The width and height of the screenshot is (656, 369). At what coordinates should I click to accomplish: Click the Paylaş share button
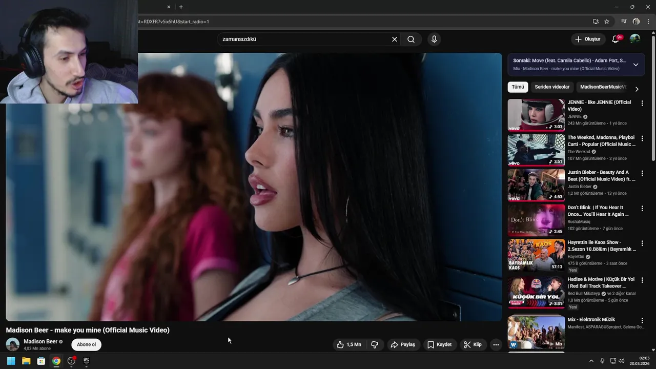tap(403, 345)
